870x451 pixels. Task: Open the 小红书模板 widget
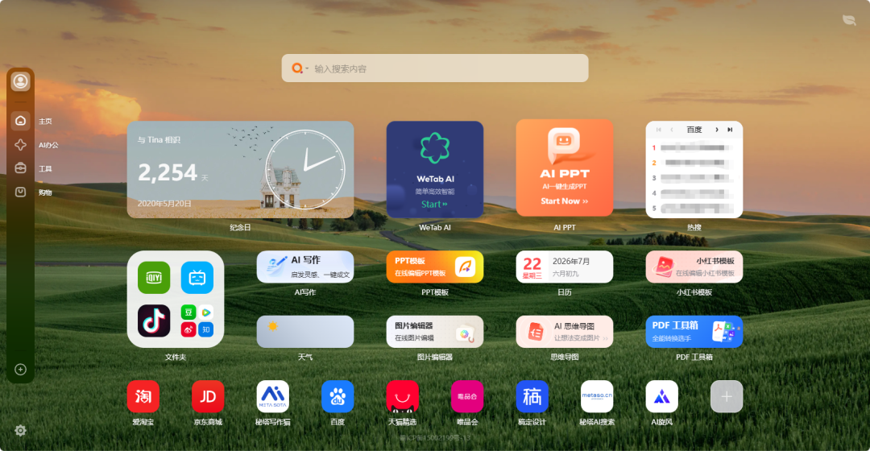pyautogui.click(x=694, y=267)
